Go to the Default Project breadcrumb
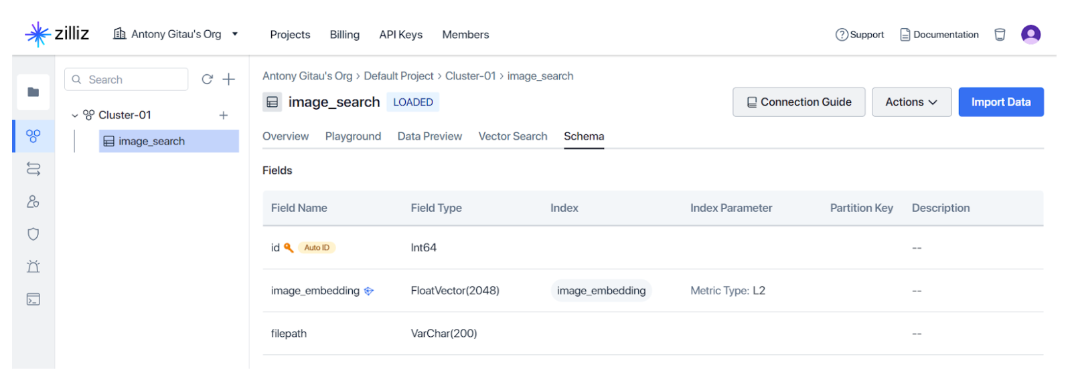The width and height of the screenshot is (1070, 377). pos(398,76)
